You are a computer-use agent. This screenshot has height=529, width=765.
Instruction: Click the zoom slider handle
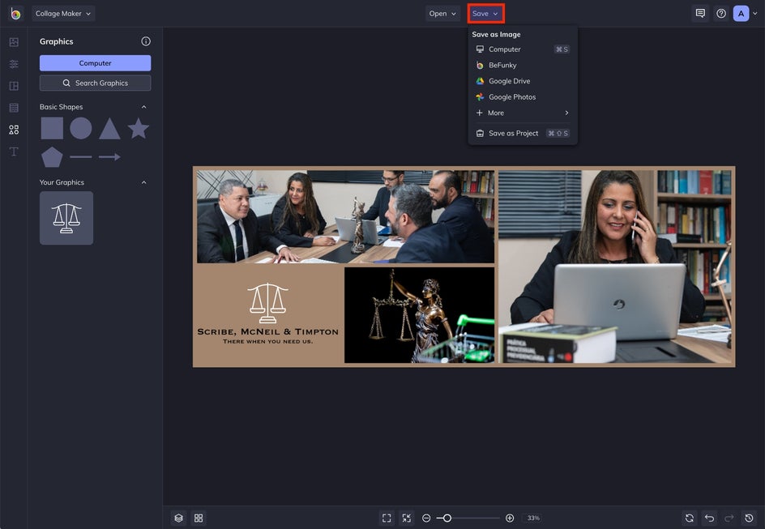[447, 518]
